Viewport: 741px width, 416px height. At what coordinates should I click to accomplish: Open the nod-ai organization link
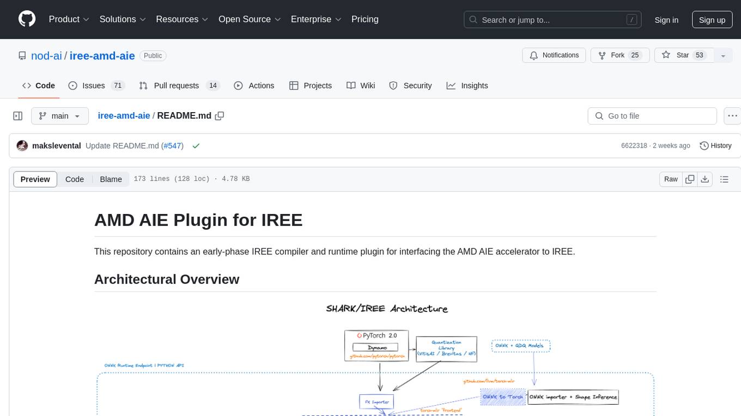[46, 56]
